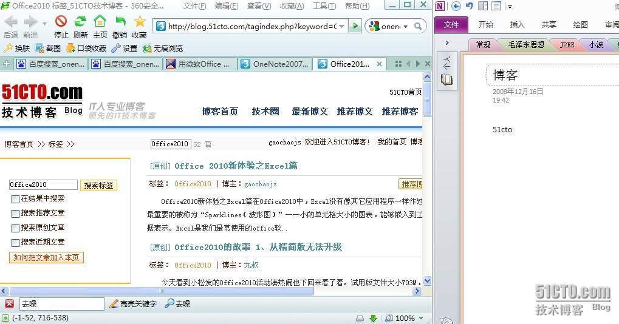The image size is (619, 324).
Task: Click the 撤销 undo icon in browser
Action: click(x=120, y=21)
